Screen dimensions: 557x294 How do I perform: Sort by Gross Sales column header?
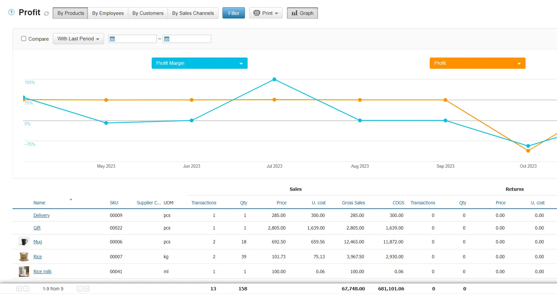(x=353, y=203)
